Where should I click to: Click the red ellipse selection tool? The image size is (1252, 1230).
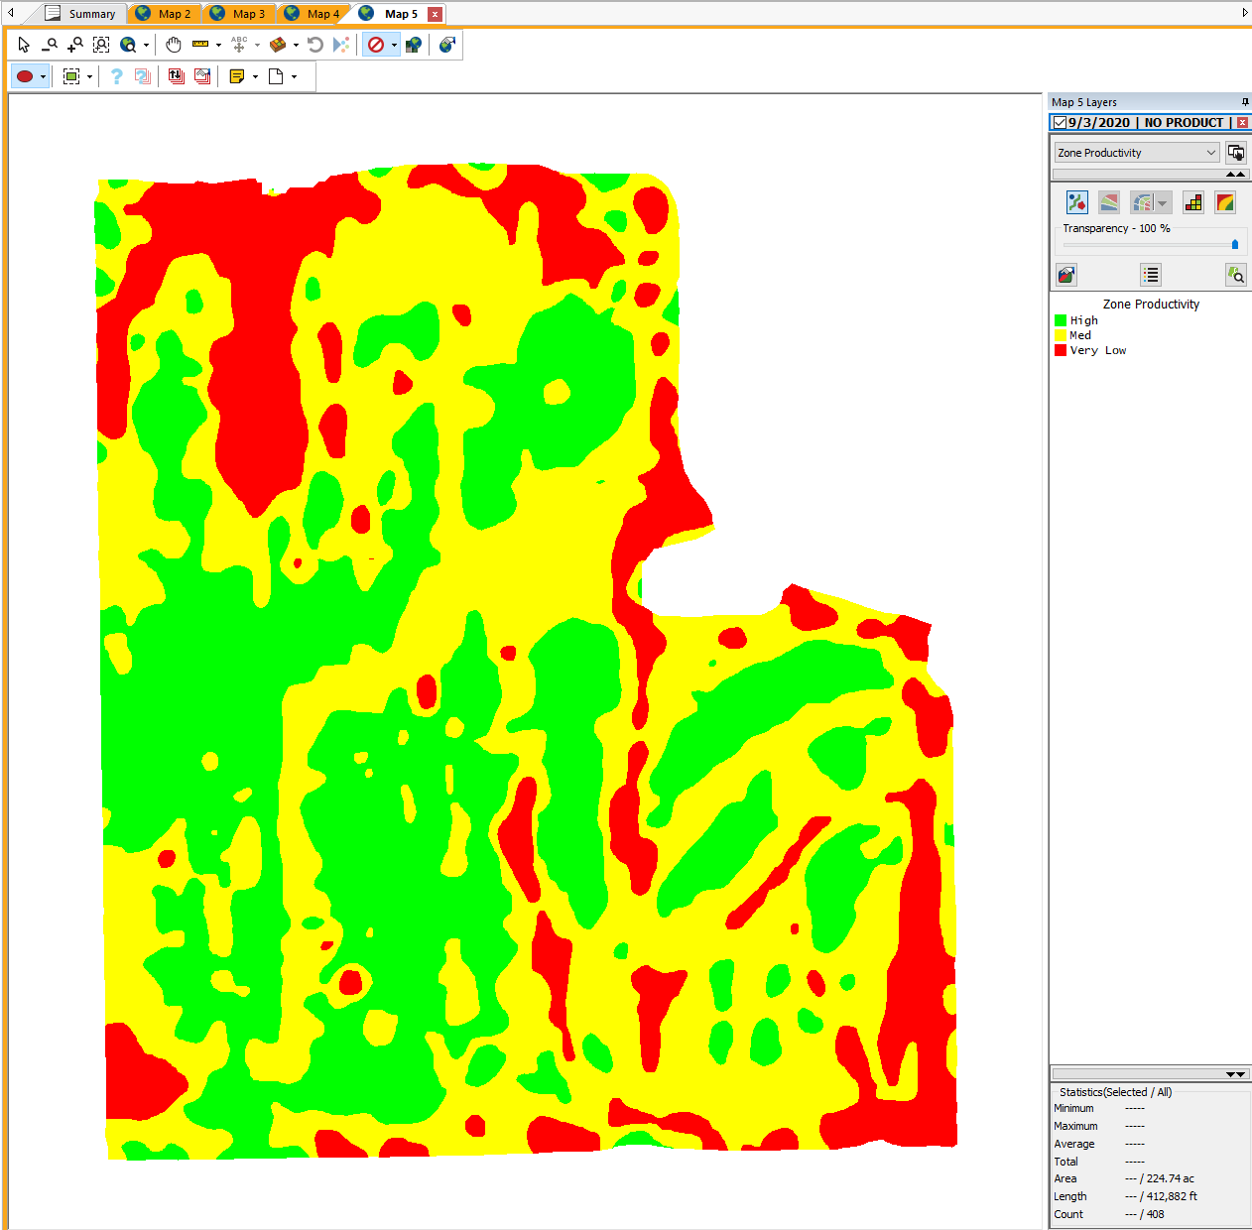[26, 76]
